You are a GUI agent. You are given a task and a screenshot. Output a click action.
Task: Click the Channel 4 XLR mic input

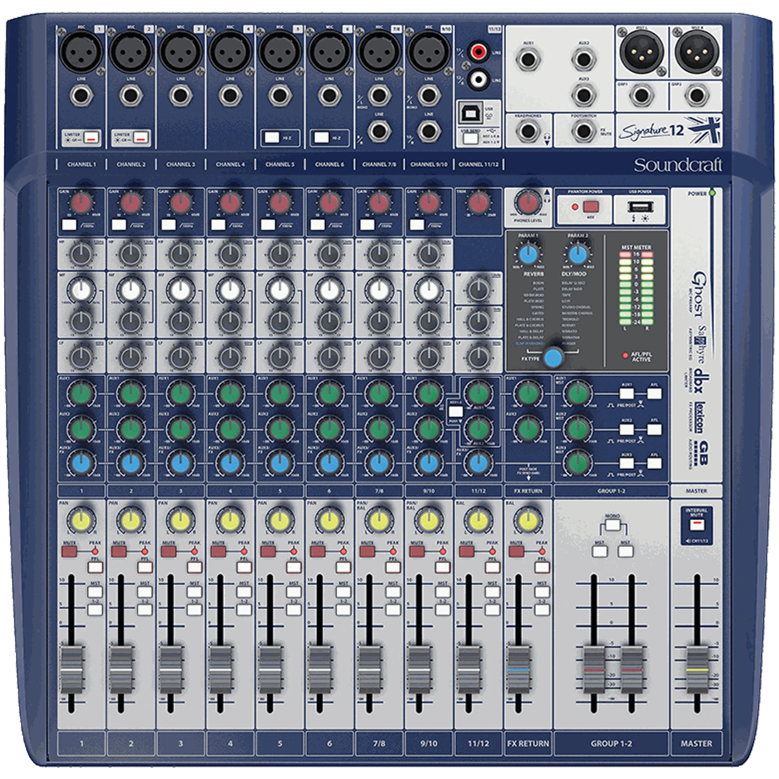pyautogui.click(x=230, y=52)
